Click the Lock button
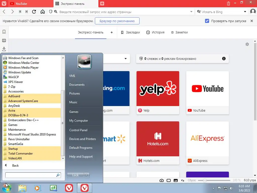The height and width of the screenshot is (193, 257). click(75, 175)
